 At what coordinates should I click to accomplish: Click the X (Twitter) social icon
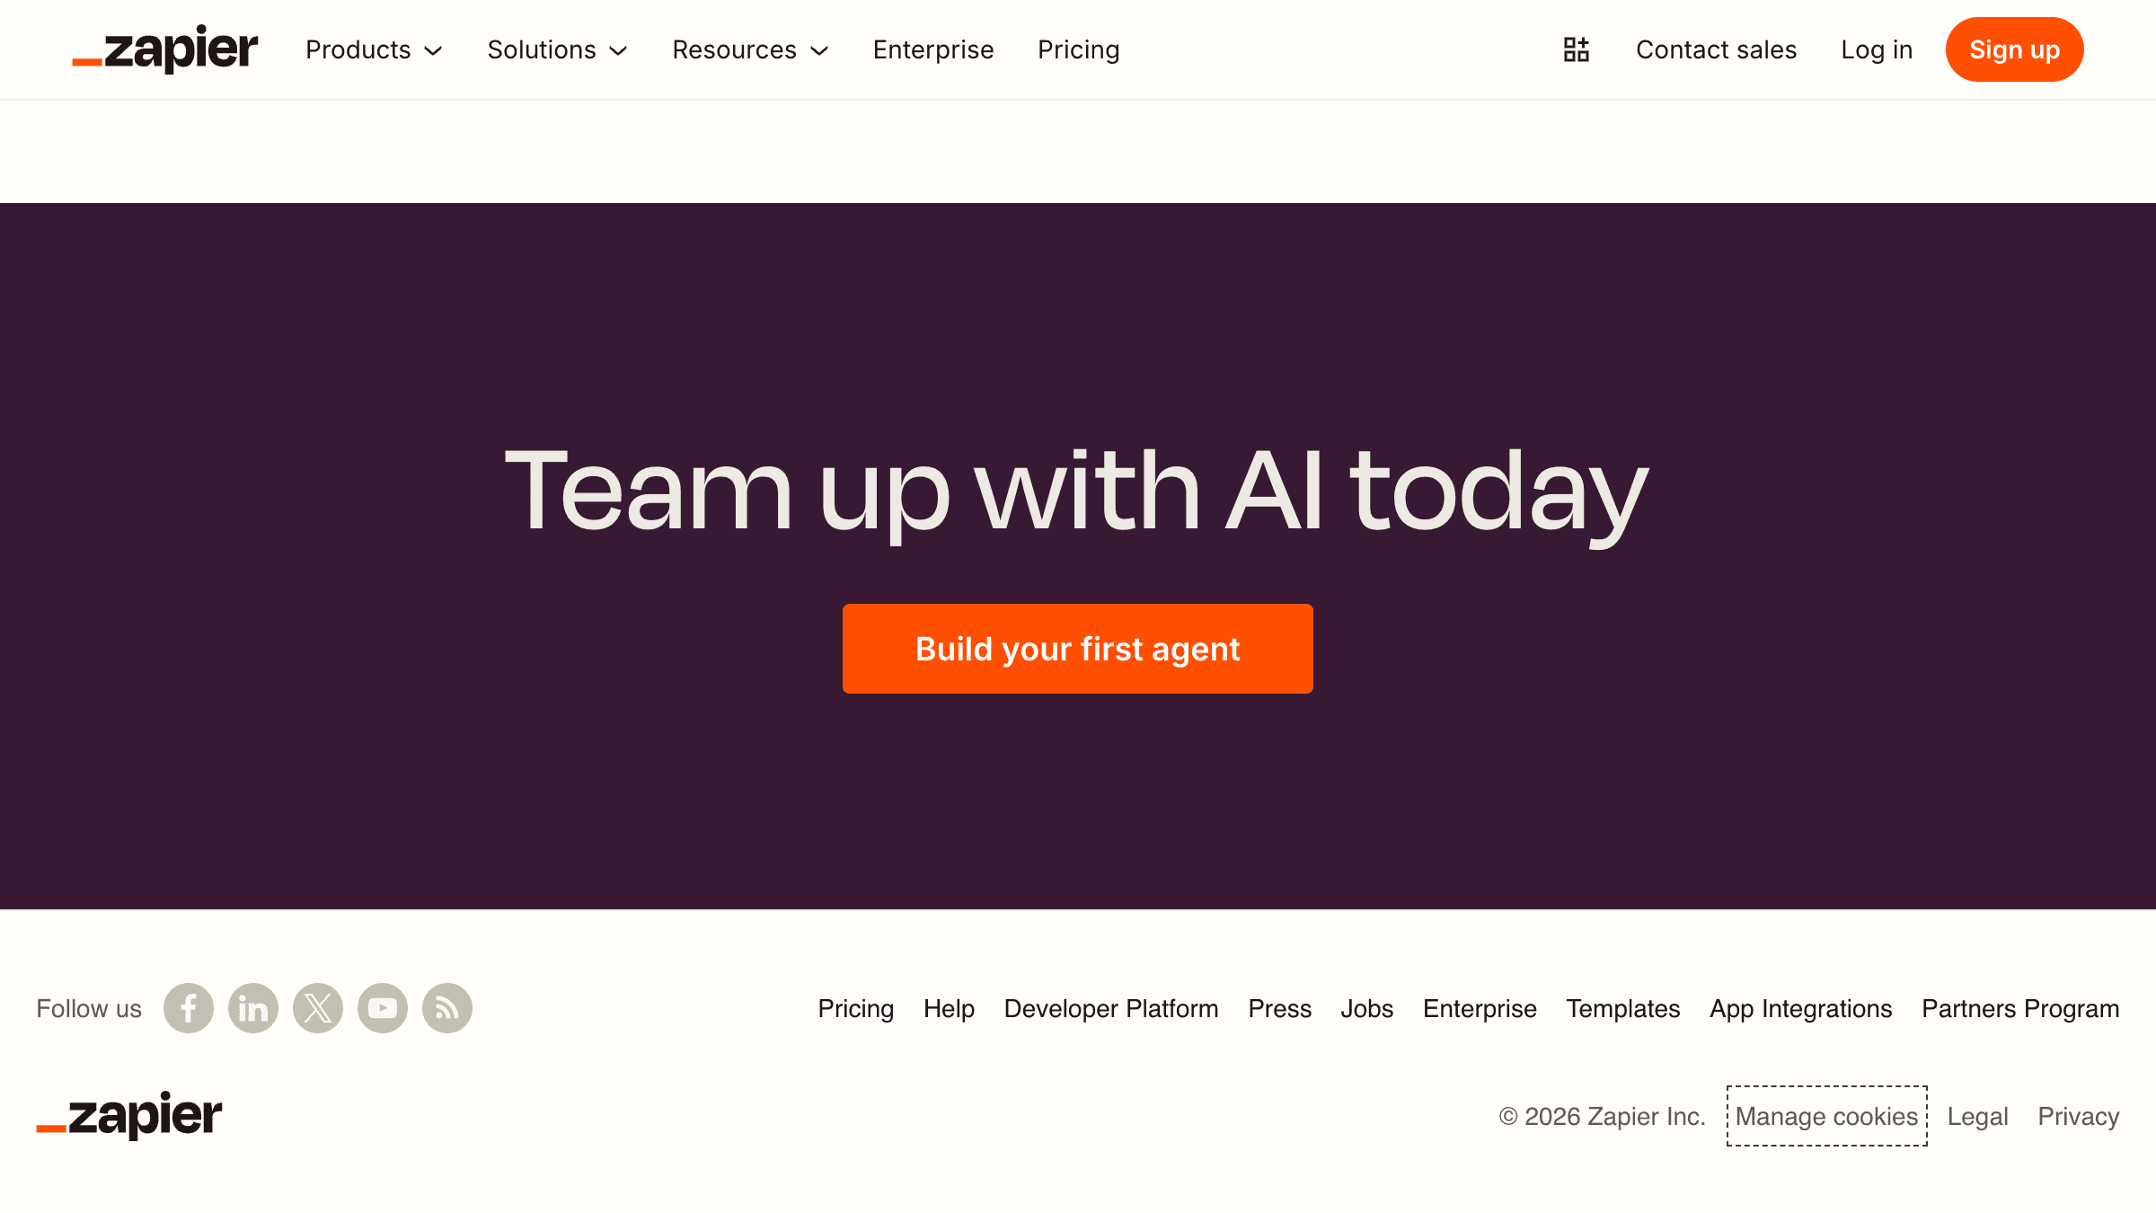coord(317,1008)
